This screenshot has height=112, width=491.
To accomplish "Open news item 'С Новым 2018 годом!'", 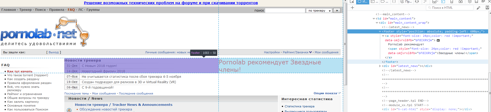I will tap(99, 66).
